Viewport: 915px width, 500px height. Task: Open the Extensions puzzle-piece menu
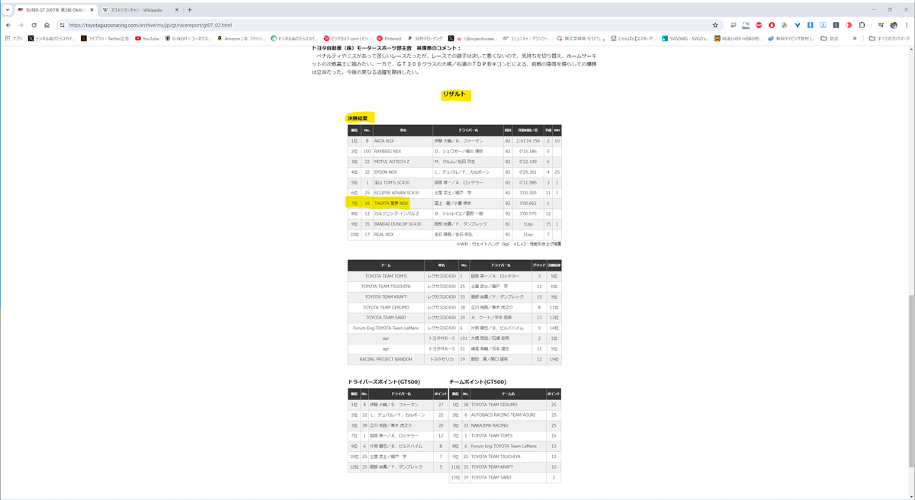pos(862,24)
